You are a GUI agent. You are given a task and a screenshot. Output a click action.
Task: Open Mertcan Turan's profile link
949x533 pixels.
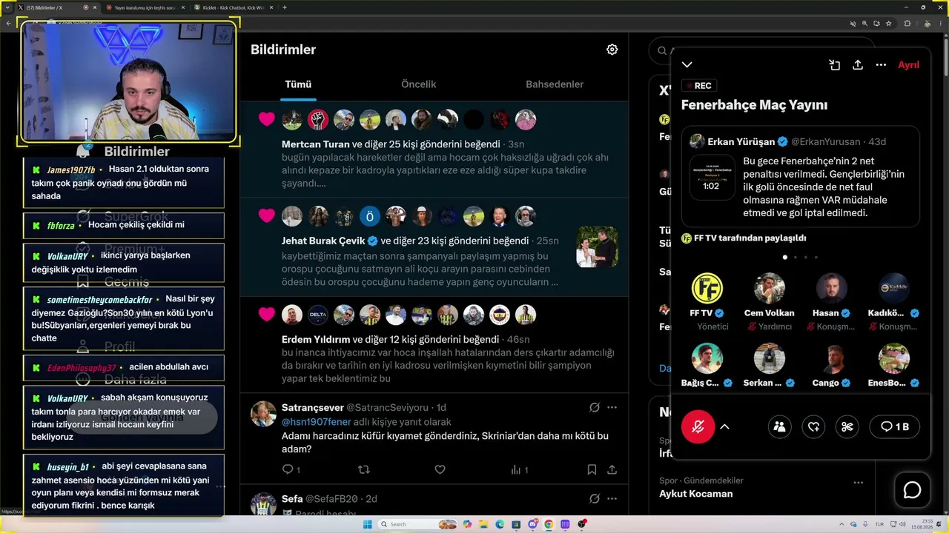click(x=315, y=144)
